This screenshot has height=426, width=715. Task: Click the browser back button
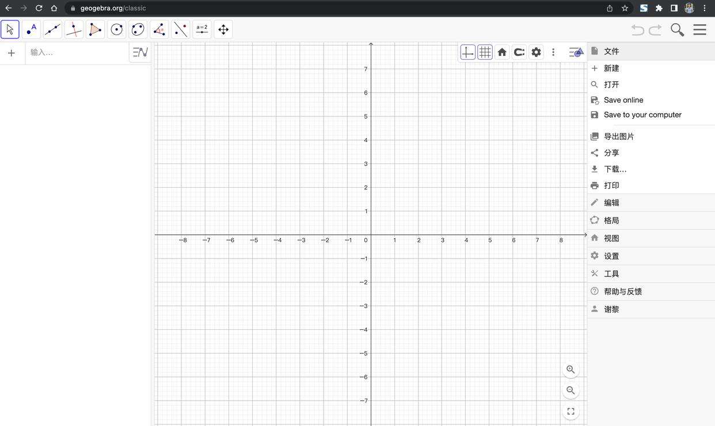8,8
